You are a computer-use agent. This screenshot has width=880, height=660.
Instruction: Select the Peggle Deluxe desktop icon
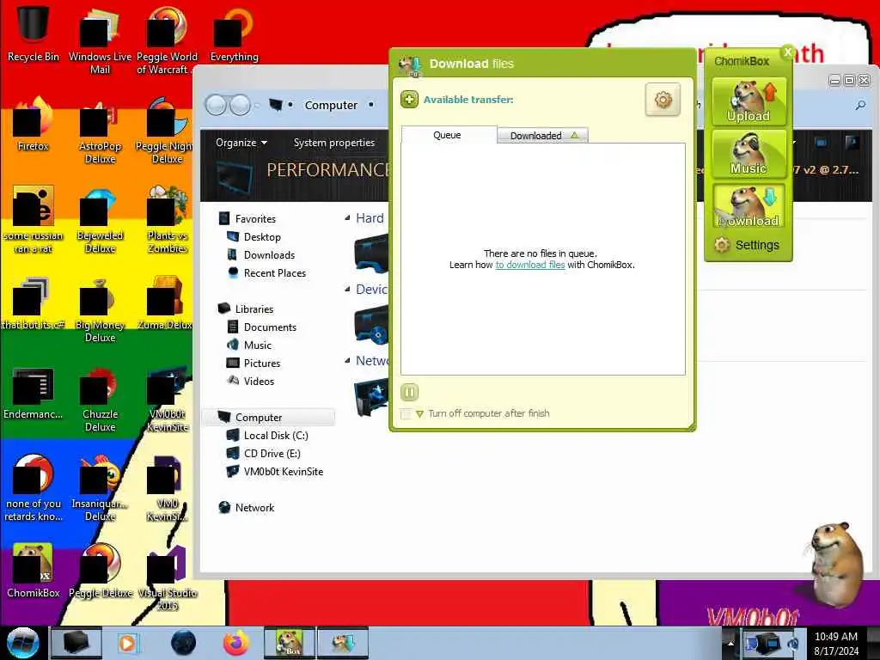101,571
